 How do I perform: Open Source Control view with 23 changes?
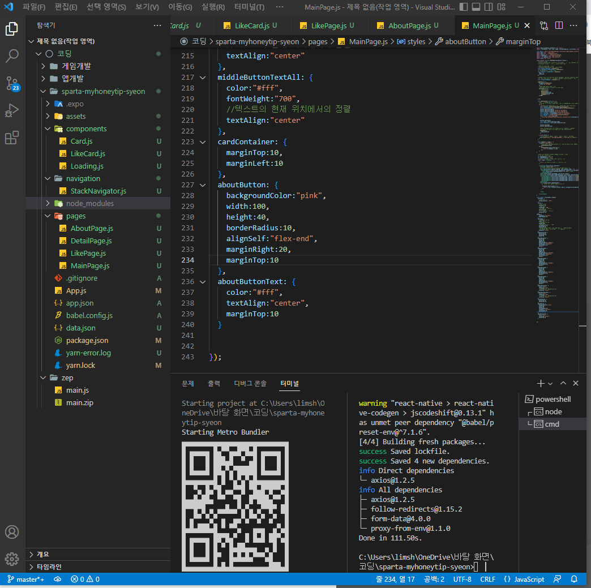[12, 83]
